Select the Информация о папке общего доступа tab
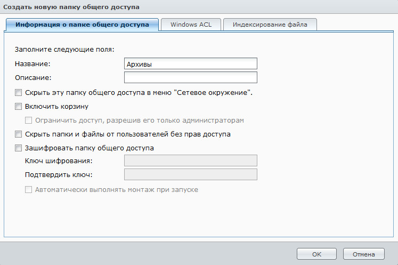Screen dimensions: 398x265 pos(82,25)
